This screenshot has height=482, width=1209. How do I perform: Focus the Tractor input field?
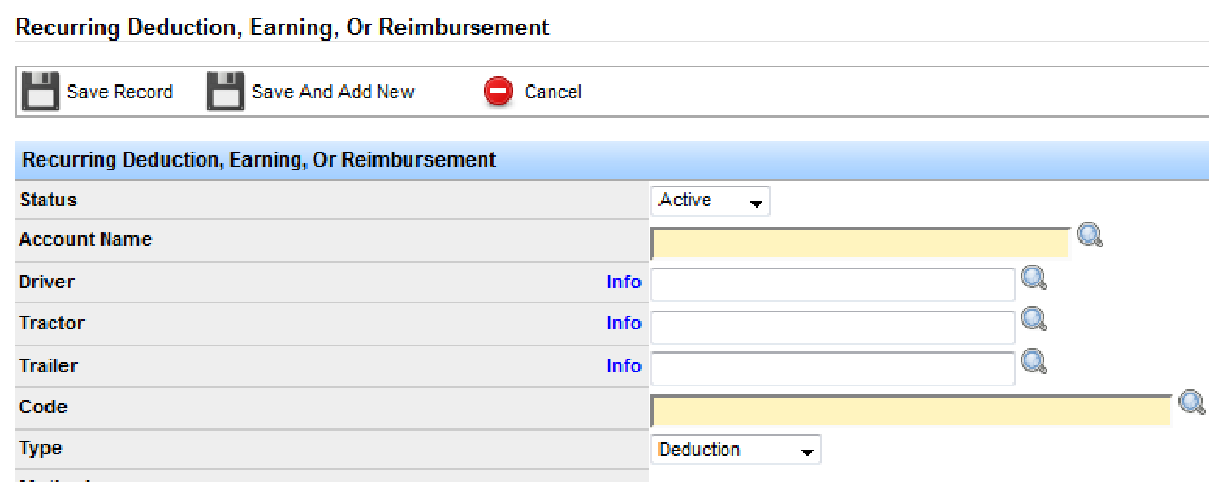pyautogui.click(x=833, y=327)
